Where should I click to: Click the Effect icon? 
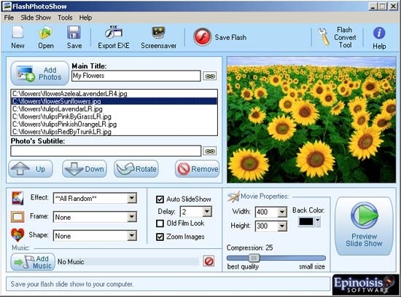[17, 198]
